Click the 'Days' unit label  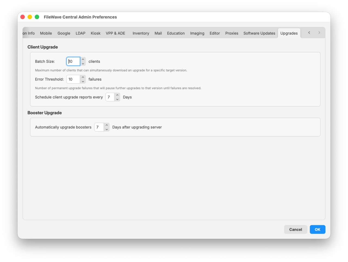127,97
